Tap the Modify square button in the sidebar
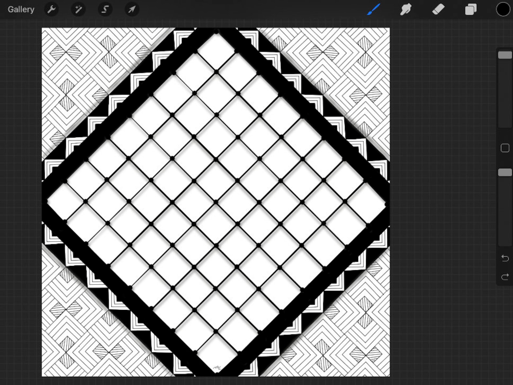Image resolution: width=513 pixels, height=385 pixels. click(x=505, y=148)
